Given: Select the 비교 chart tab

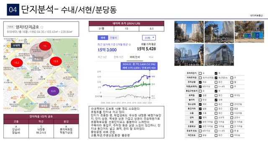Looking at the screenshot, I should 151,57.
